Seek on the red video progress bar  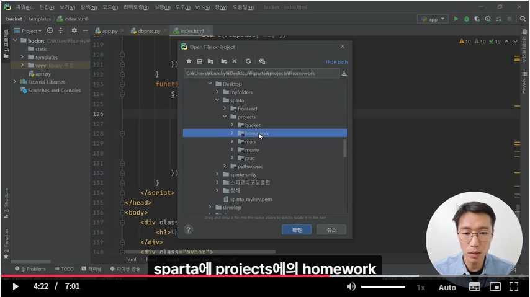coord(166,276)
